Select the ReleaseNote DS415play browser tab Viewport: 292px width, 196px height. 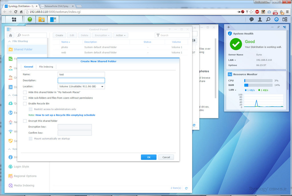click(x=57, y=6)
